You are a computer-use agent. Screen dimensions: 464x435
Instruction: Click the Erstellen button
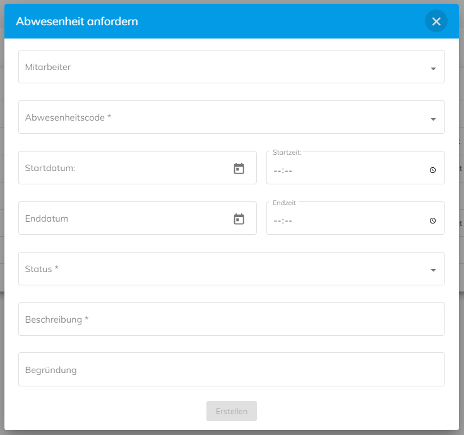(x=232, y=411)
